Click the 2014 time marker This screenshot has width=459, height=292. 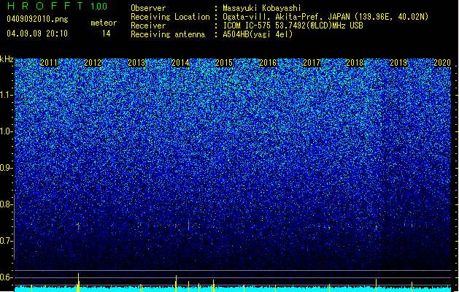(x=180, y=63)
